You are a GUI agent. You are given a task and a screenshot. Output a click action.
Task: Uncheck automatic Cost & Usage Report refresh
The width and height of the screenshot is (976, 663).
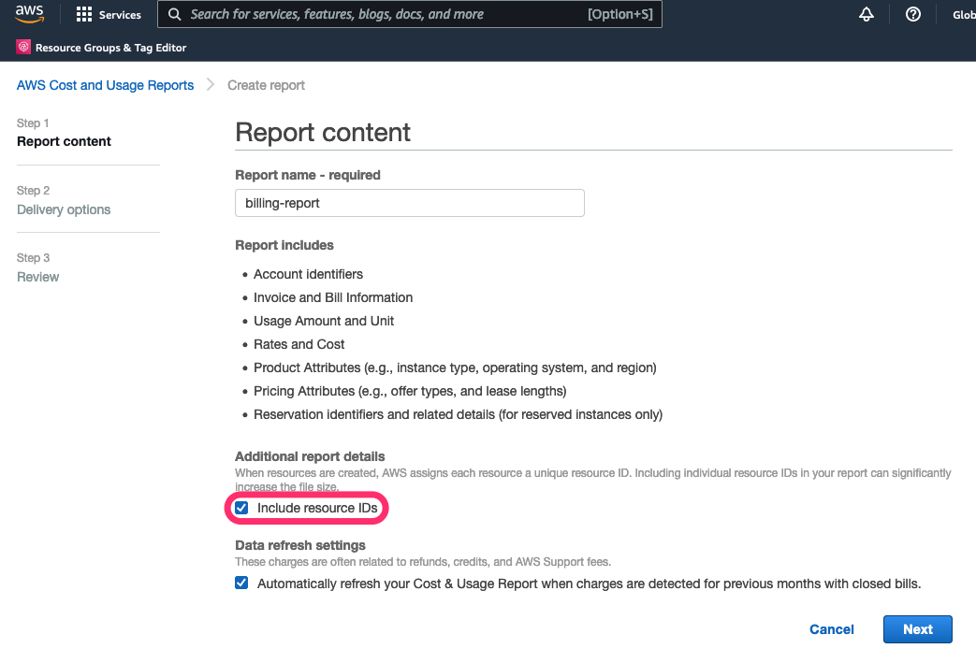click(x=241, y=582)
